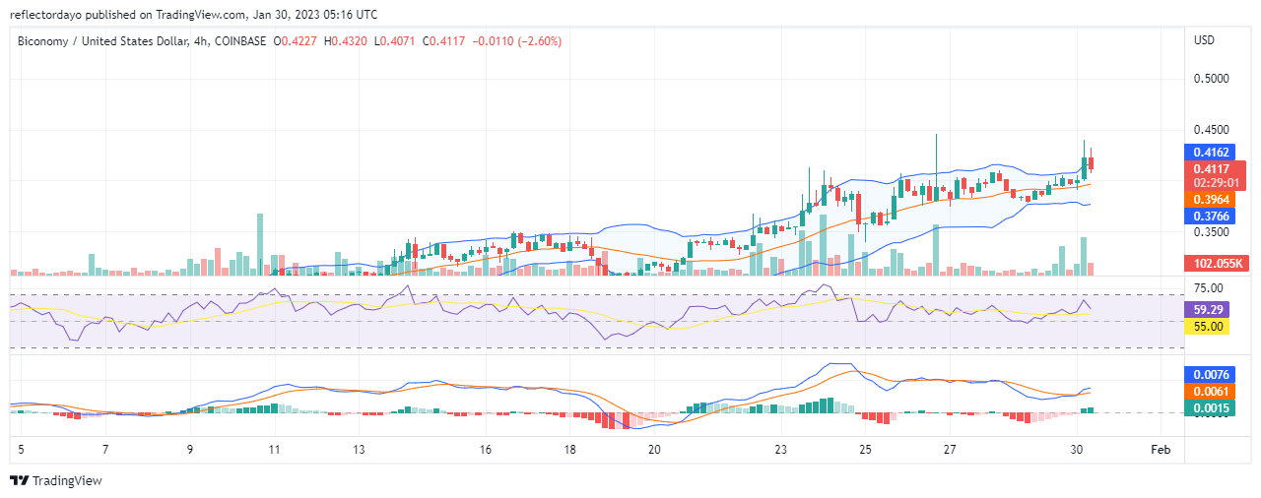Viewport: 1261px width, 498px height.
Task: Click the green 0.0015 histogram label
Action: [x=1210, y=408]
